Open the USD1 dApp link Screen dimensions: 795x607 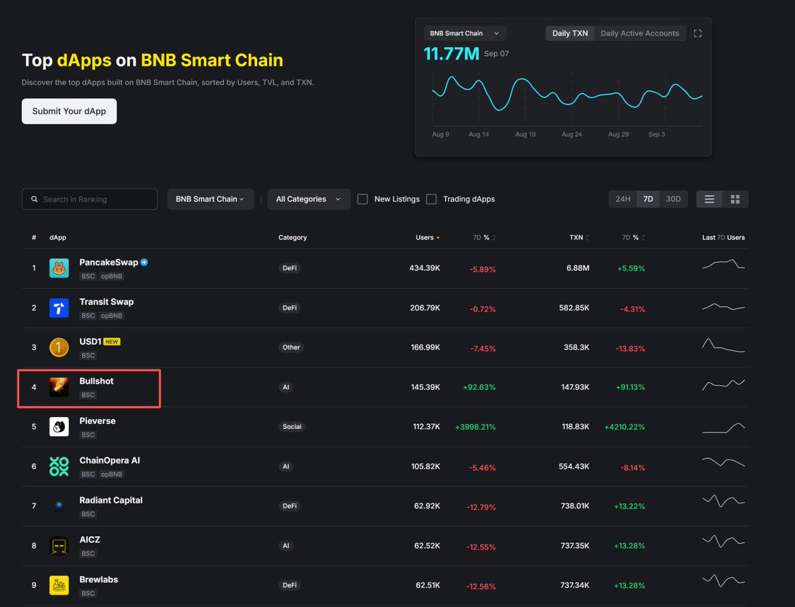pos(90,342)
